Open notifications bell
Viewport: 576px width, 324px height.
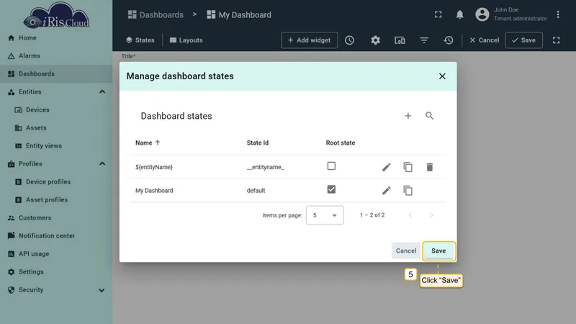459,14
